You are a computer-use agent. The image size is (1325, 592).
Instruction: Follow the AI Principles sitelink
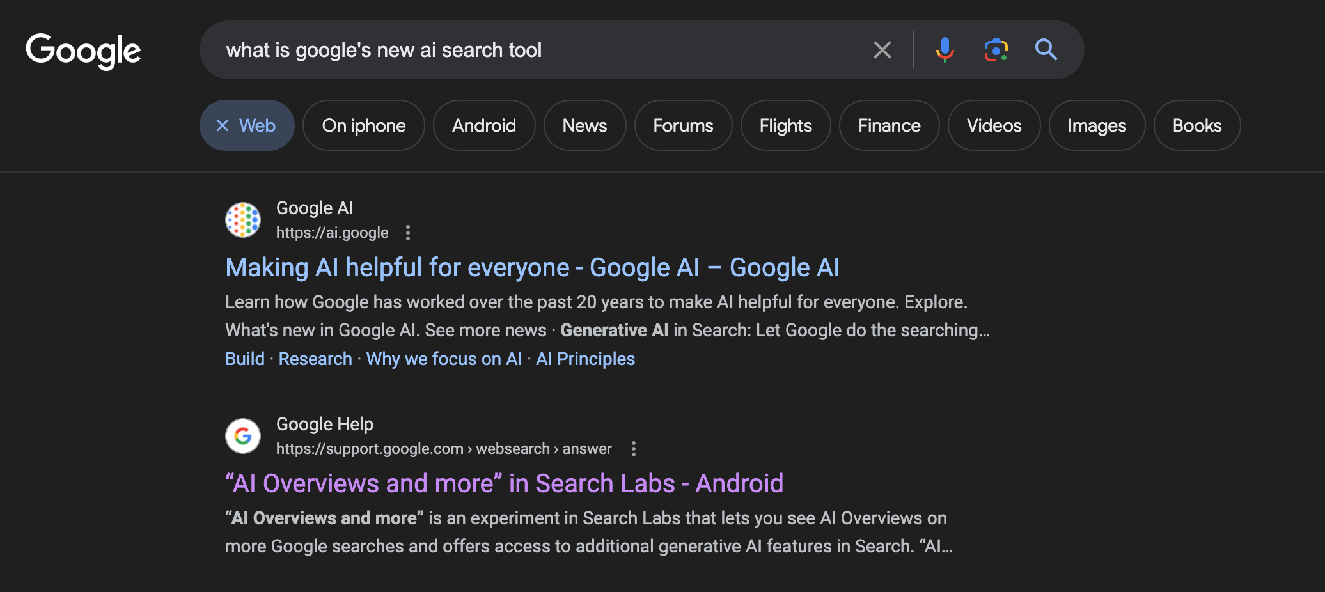(585, 359)
